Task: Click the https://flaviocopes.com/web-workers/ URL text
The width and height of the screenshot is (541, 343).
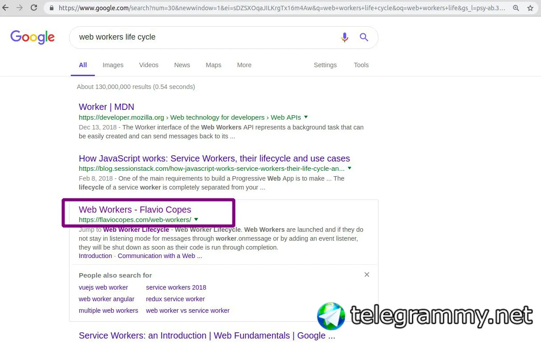Action: 135,220
